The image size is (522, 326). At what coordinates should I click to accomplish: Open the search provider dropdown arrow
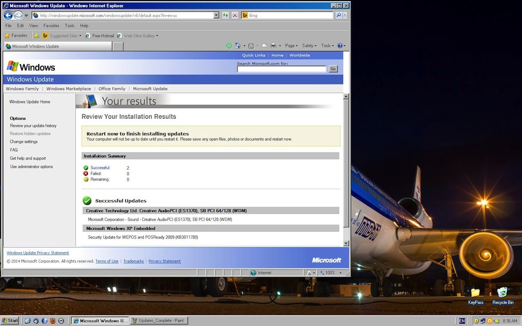[345, 15]
